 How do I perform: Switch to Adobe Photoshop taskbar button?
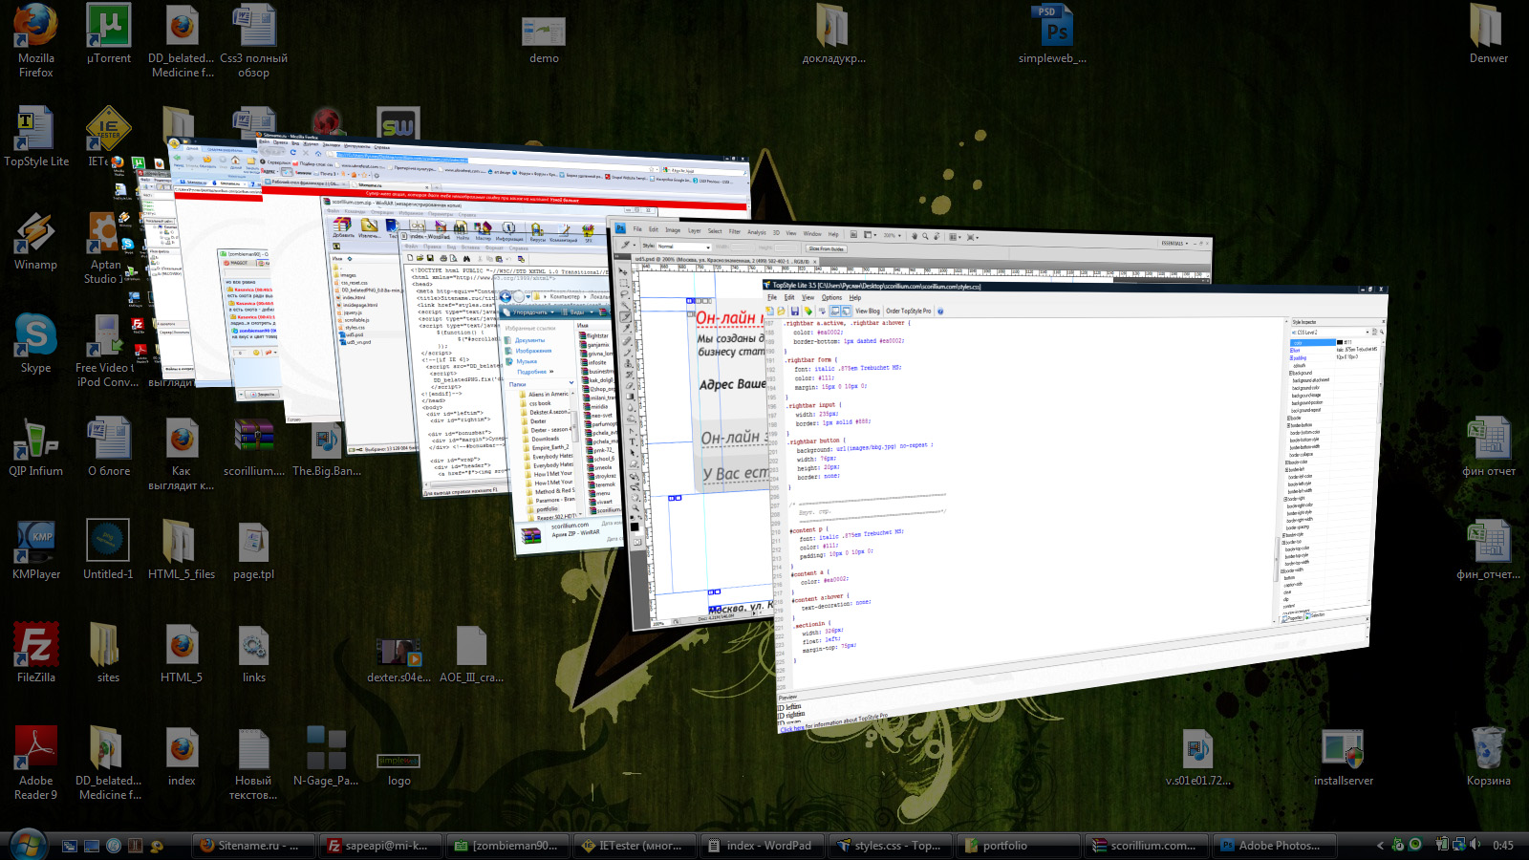coord(1275,846)
